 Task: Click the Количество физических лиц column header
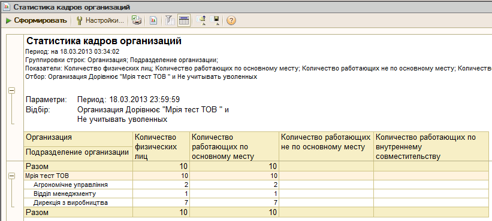point(161,146)
